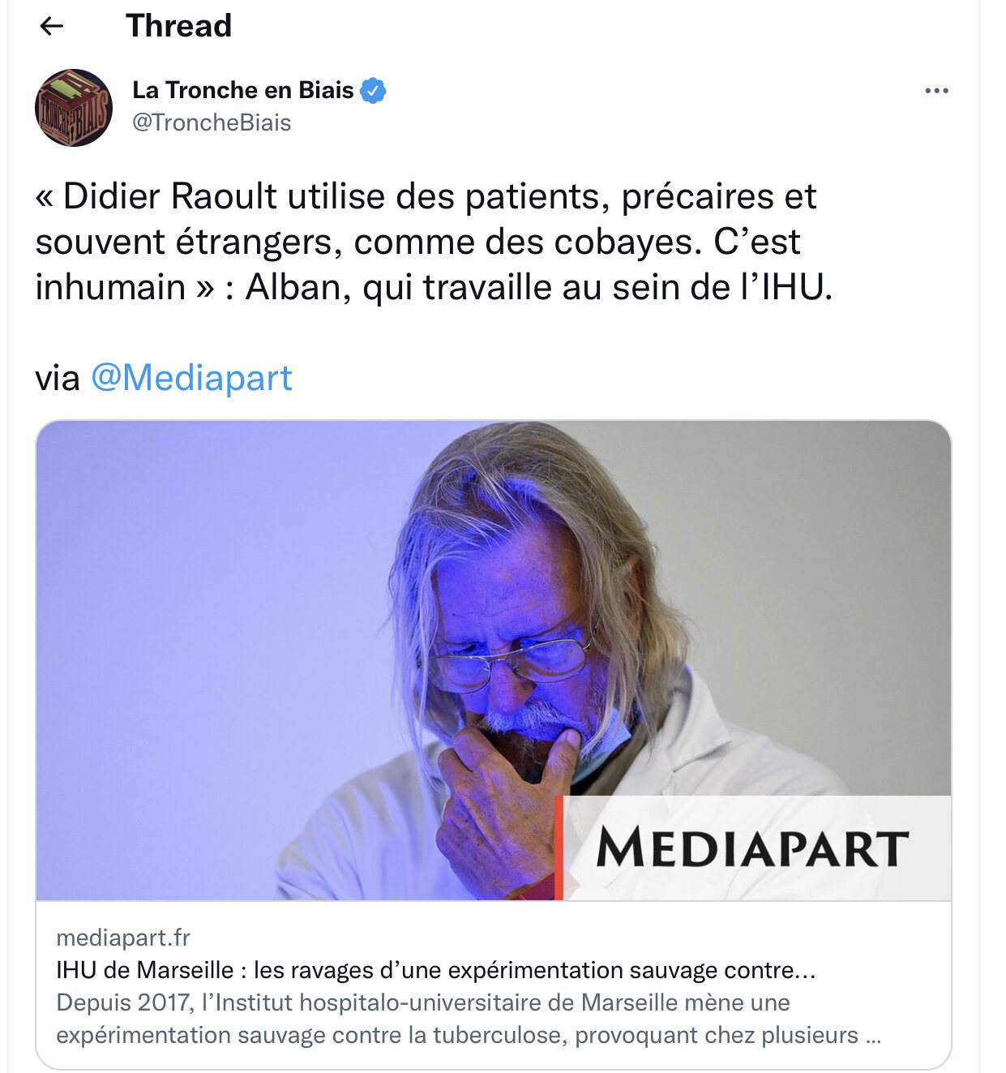
Task: Click the Thread page heading
Action: coord(179,26)
